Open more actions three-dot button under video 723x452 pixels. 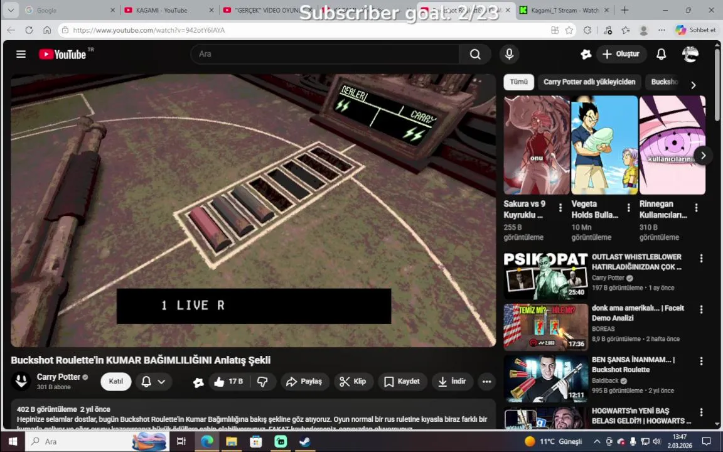coord(486,382)
